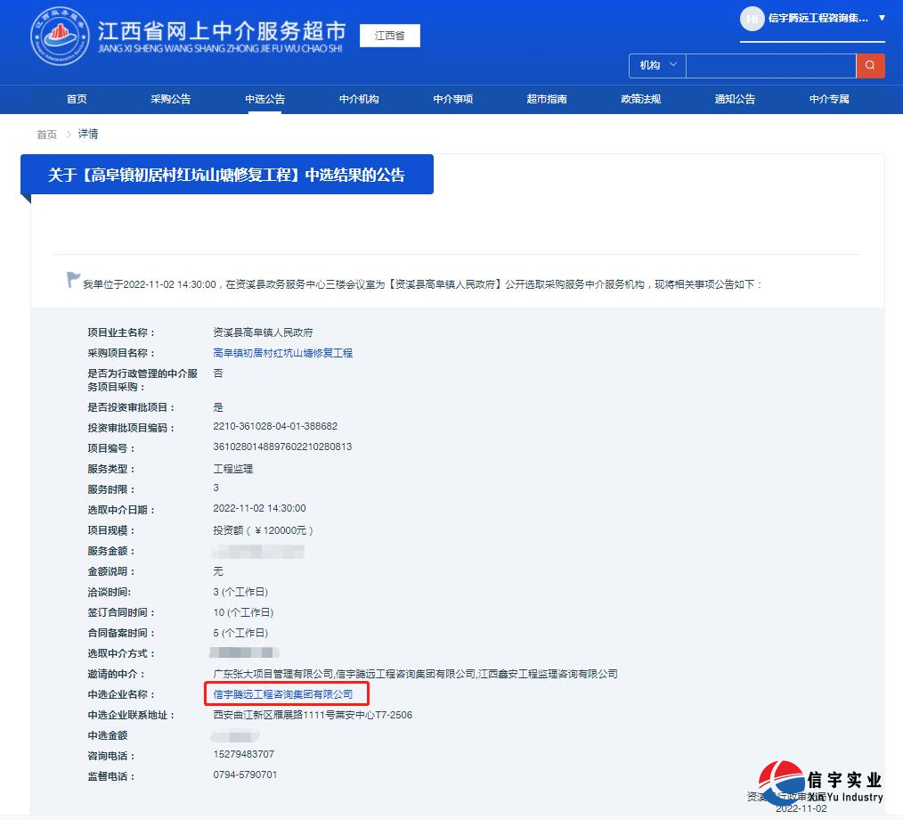
Task: Open the 信宇腾远工程咨询集团有限公司 company link
Action: click(x=285, y=694)
